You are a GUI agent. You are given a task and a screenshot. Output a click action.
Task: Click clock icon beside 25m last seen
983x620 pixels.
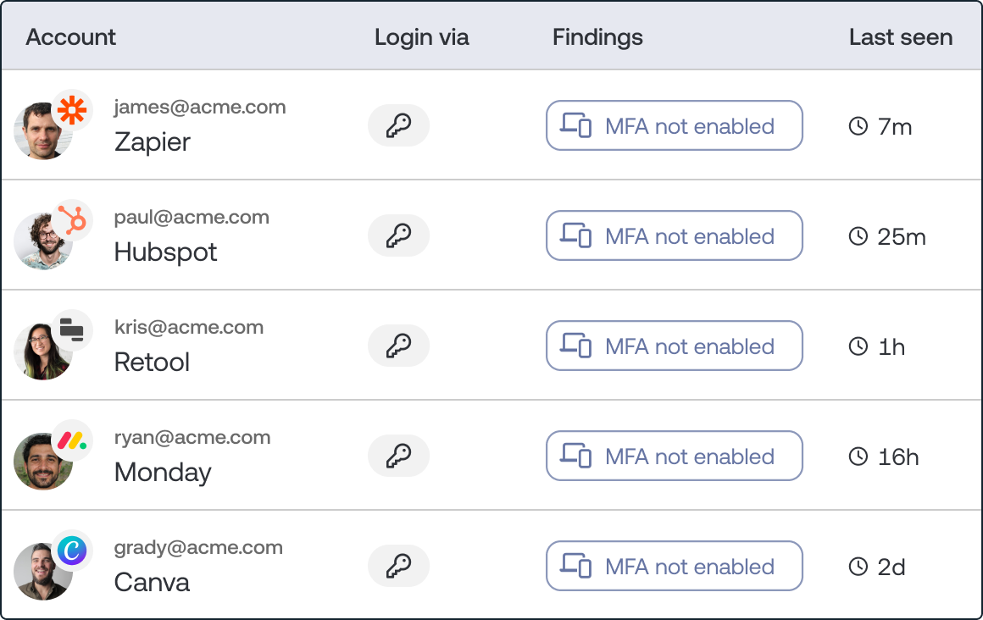pyautogui.click(x=858, y=236)
